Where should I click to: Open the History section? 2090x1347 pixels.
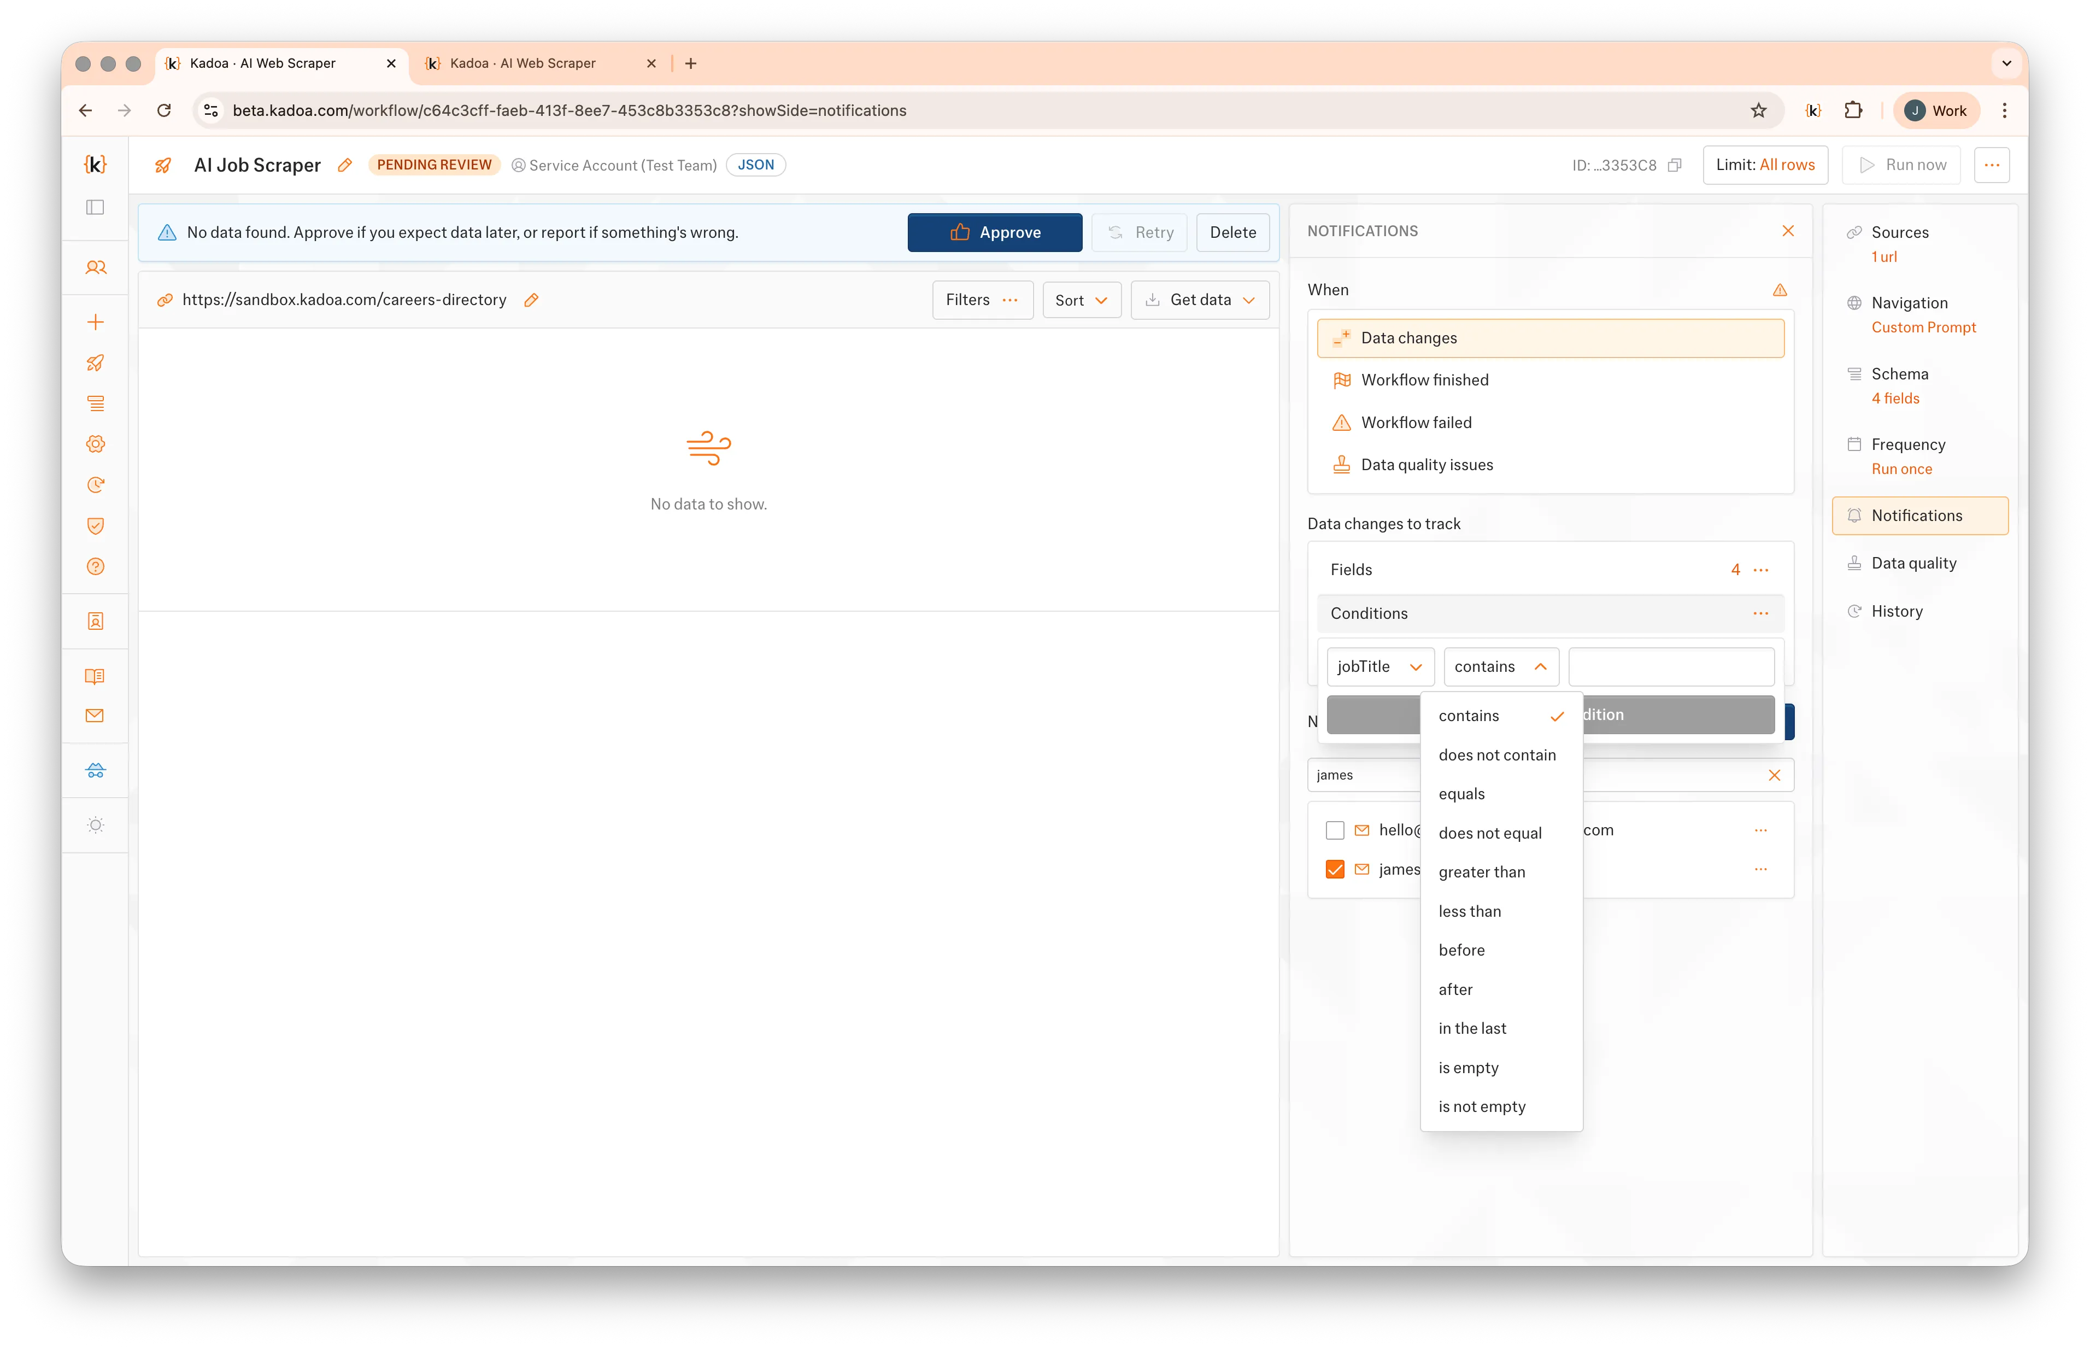[1919, 611]
